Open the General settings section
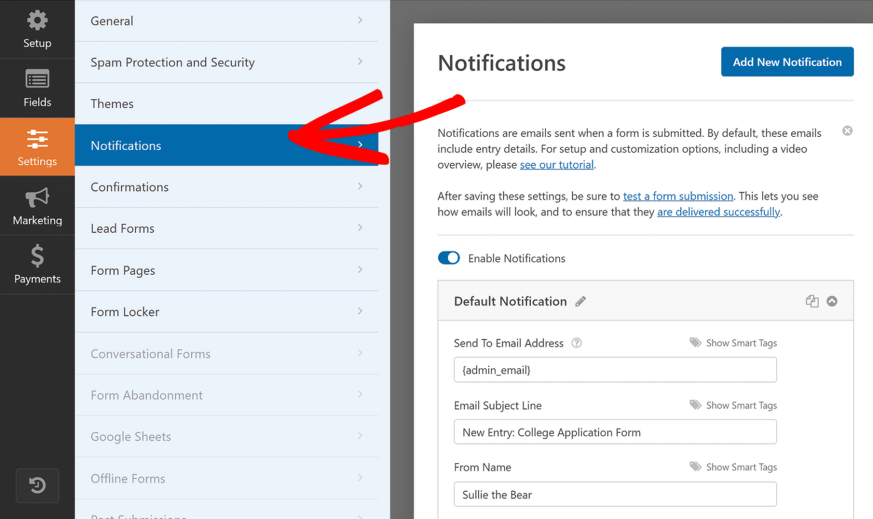This screenshot has height=519, width=873. pyautogui.click(x=227, y=20)
